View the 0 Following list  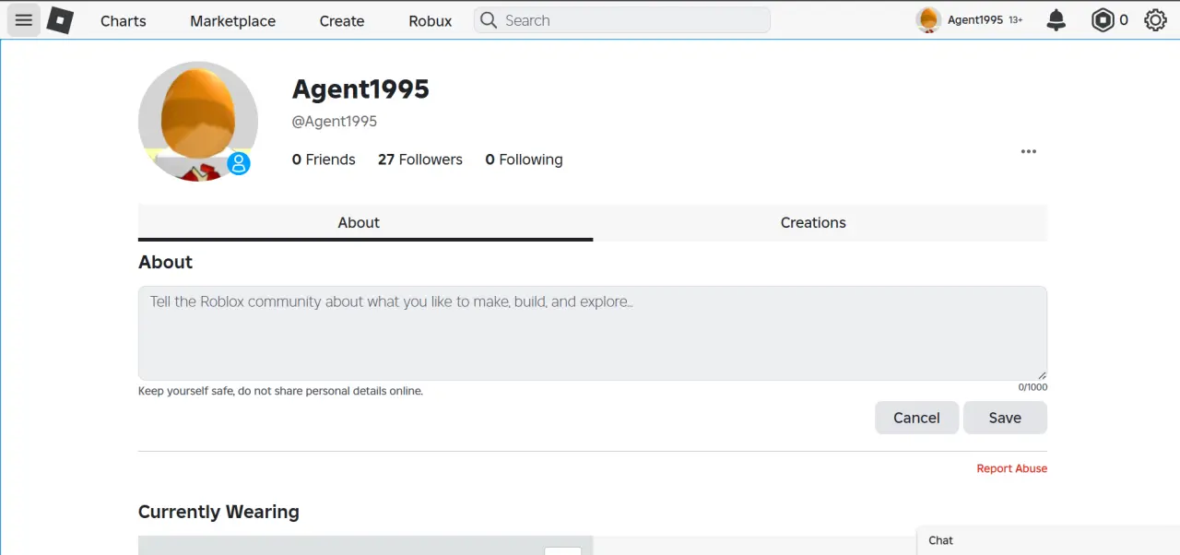pos(524,159)
